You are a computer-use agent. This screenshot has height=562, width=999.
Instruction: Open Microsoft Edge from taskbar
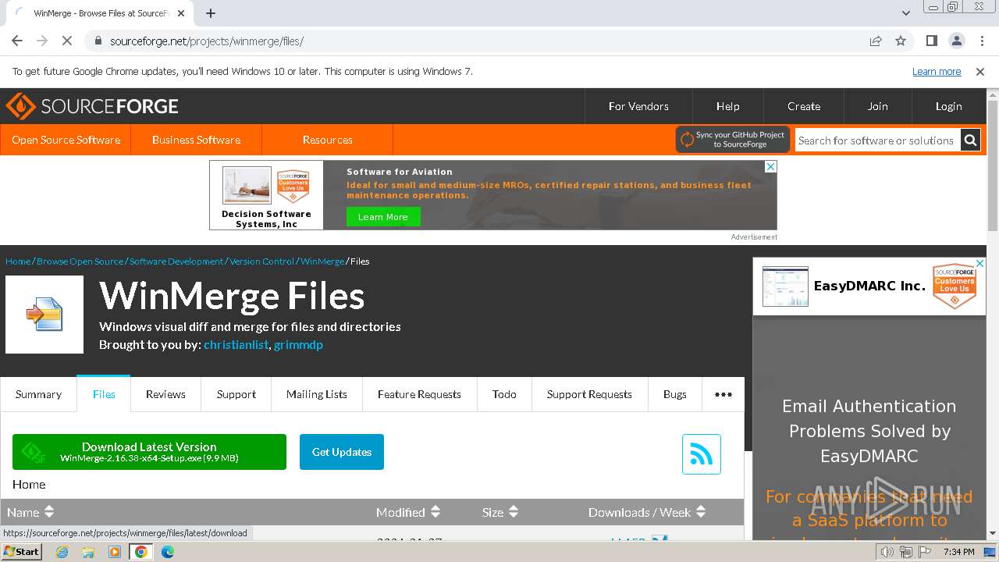click(167, 552)
